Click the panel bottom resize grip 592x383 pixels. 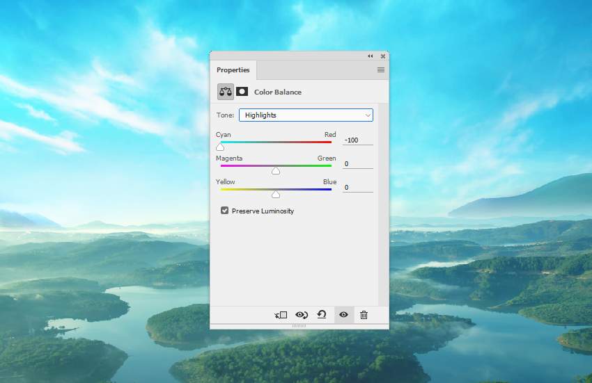pos(299,326)
